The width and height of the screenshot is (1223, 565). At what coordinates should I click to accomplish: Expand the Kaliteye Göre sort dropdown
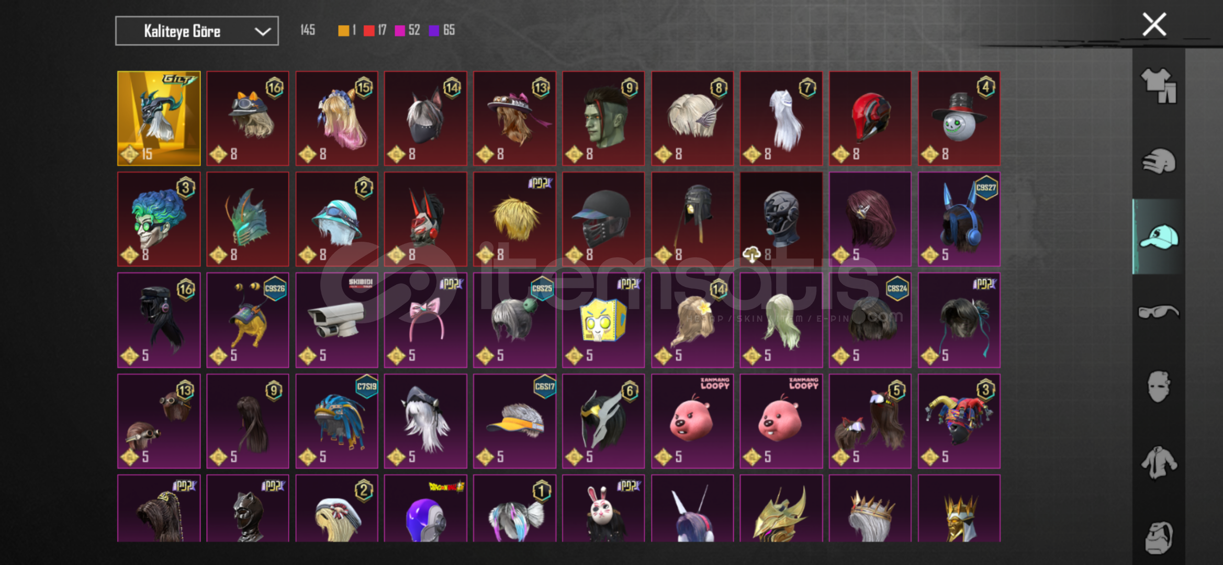click(197, 31)
